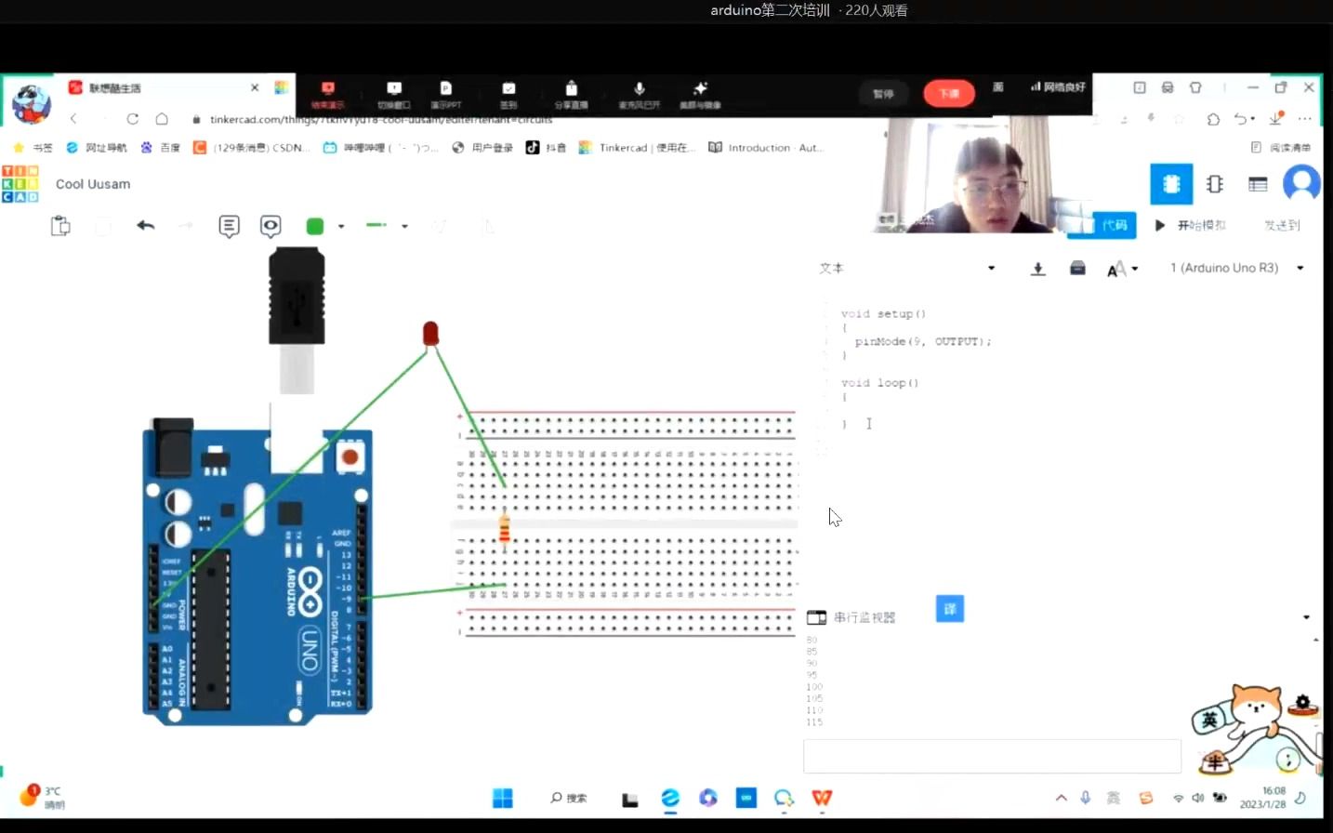Toggle annotation visibility with the eye icon

(270, 225)
